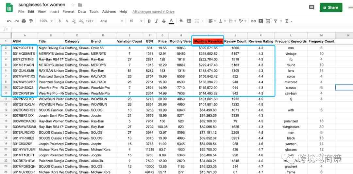This screenshot has width=353, height=174.
Task: Select Brand cell Optix 55
Action: coord(103,48)
